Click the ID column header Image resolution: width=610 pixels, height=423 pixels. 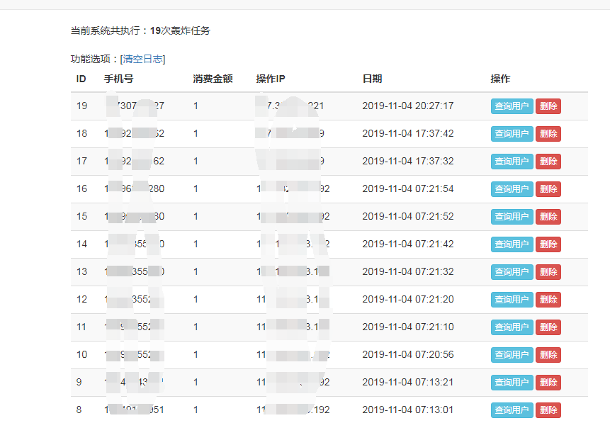click(x=81, y=79)
